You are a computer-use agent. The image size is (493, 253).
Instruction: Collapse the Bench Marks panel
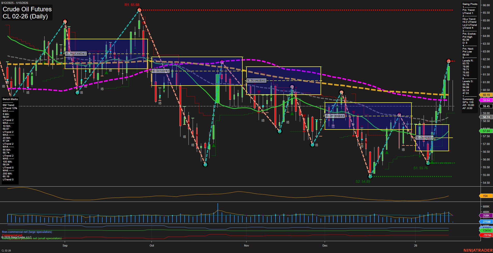(10, 99)
